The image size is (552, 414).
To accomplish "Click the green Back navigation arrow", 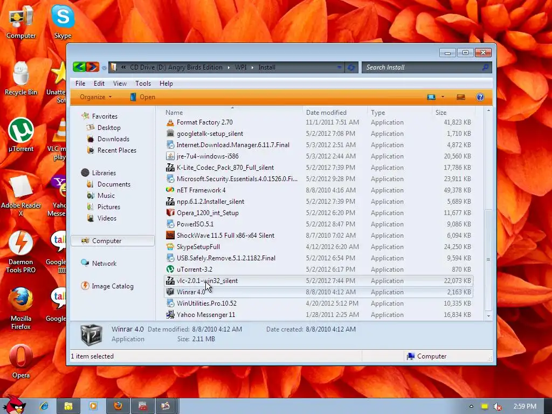I will tap(79, 67).
